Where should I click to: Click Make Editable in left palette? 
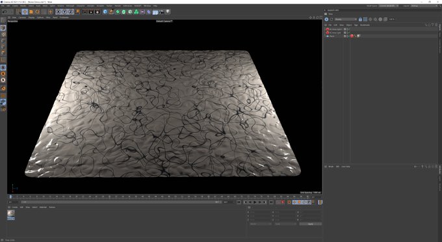click(3, 20)
